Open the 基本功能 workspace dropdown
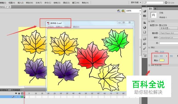This screenshot has width=178, height=104. tap(136, 2)
